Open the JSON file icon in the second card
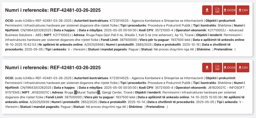This screenshot has width=256, height=118. coord(217,68)
